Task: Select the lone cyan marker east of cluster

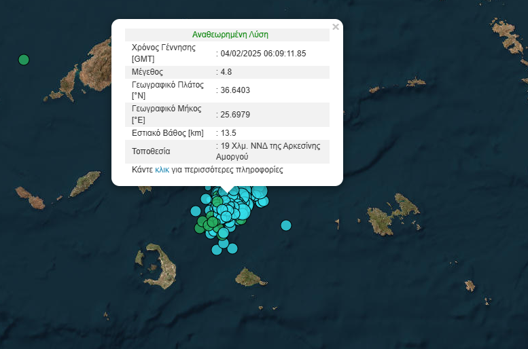Action: coord(286,225)
